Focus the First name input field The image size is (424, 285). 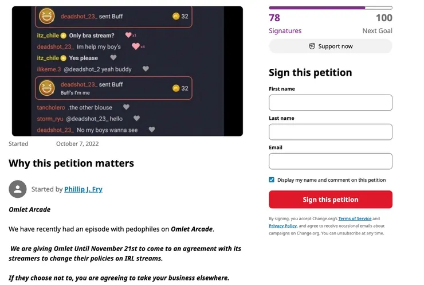[x=331, y=103]
